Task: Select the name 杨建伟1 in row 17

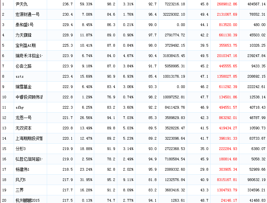Action: click(22, 170)
